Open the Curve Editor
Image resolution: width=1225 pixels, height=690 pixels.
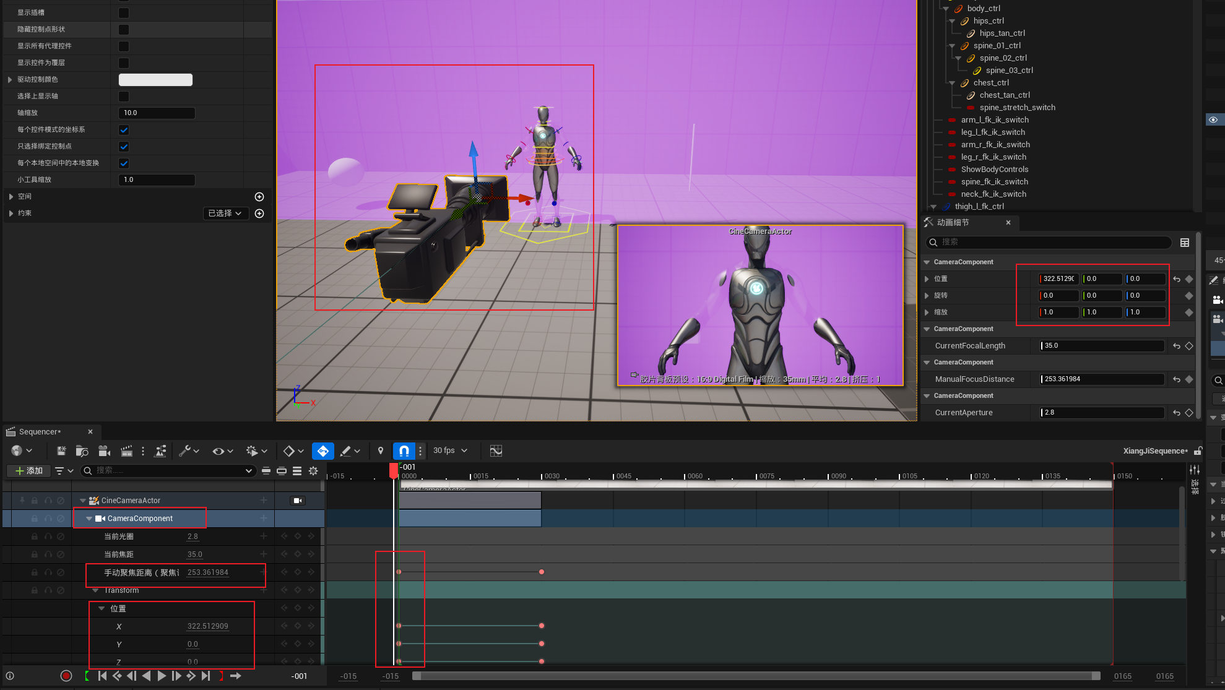click(496, 451)
